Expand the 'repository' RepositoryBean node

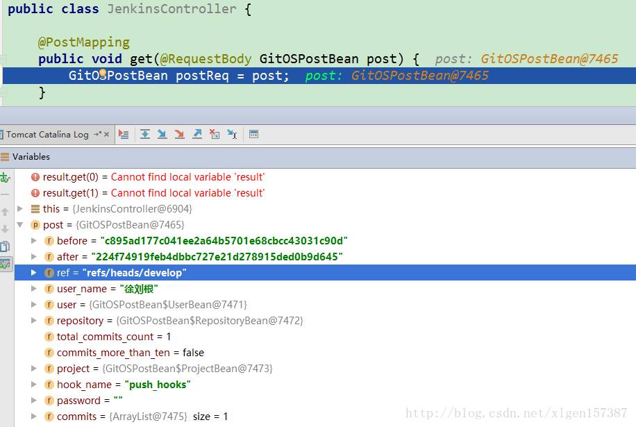click(34, 320)
